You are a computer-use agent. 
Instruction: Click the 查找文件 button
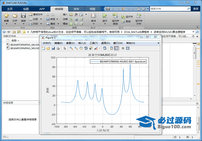(36, 14)
